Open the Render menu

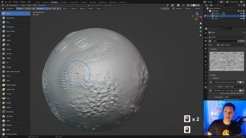(16, 2)
